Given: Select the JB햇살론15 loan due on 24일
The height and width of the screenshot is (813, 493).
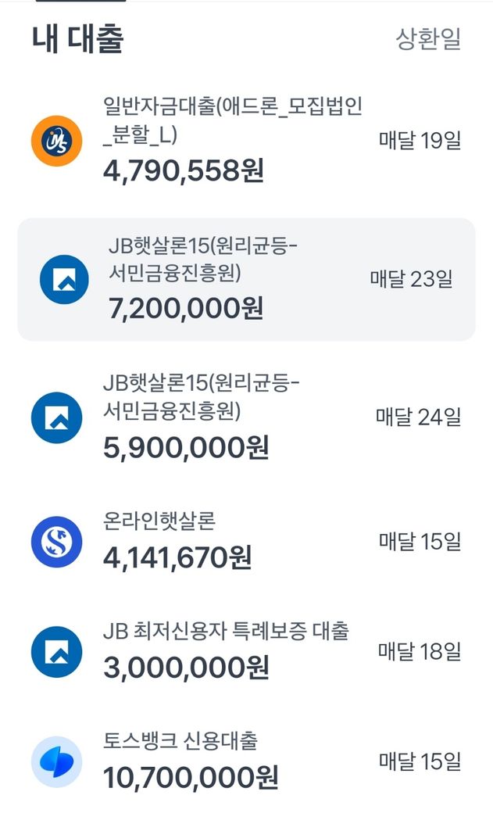Looking at the screenshot, I should [x=201, y=396].
